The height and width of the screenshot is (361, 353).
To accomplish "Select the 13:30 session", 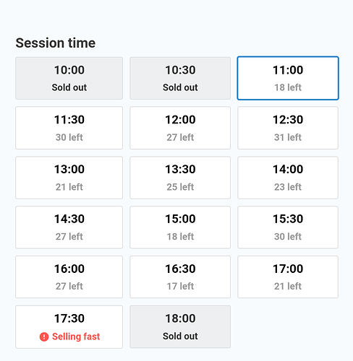I will tap(180, 178).
